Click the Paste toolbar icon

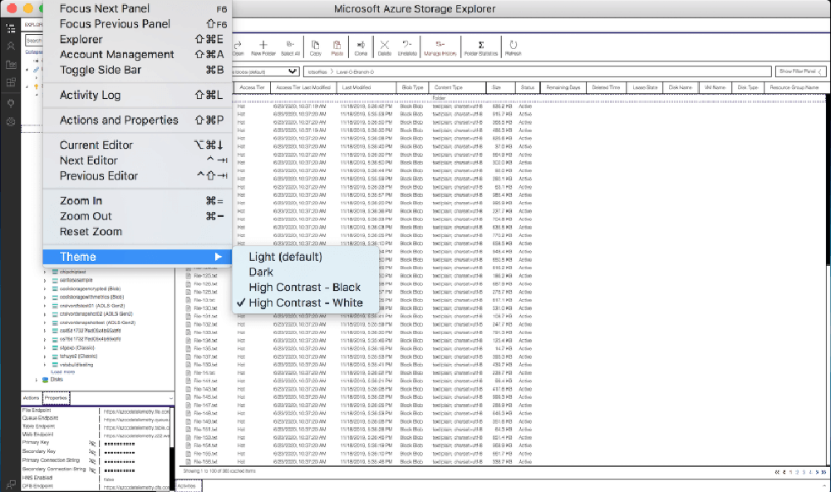(337, 47)
